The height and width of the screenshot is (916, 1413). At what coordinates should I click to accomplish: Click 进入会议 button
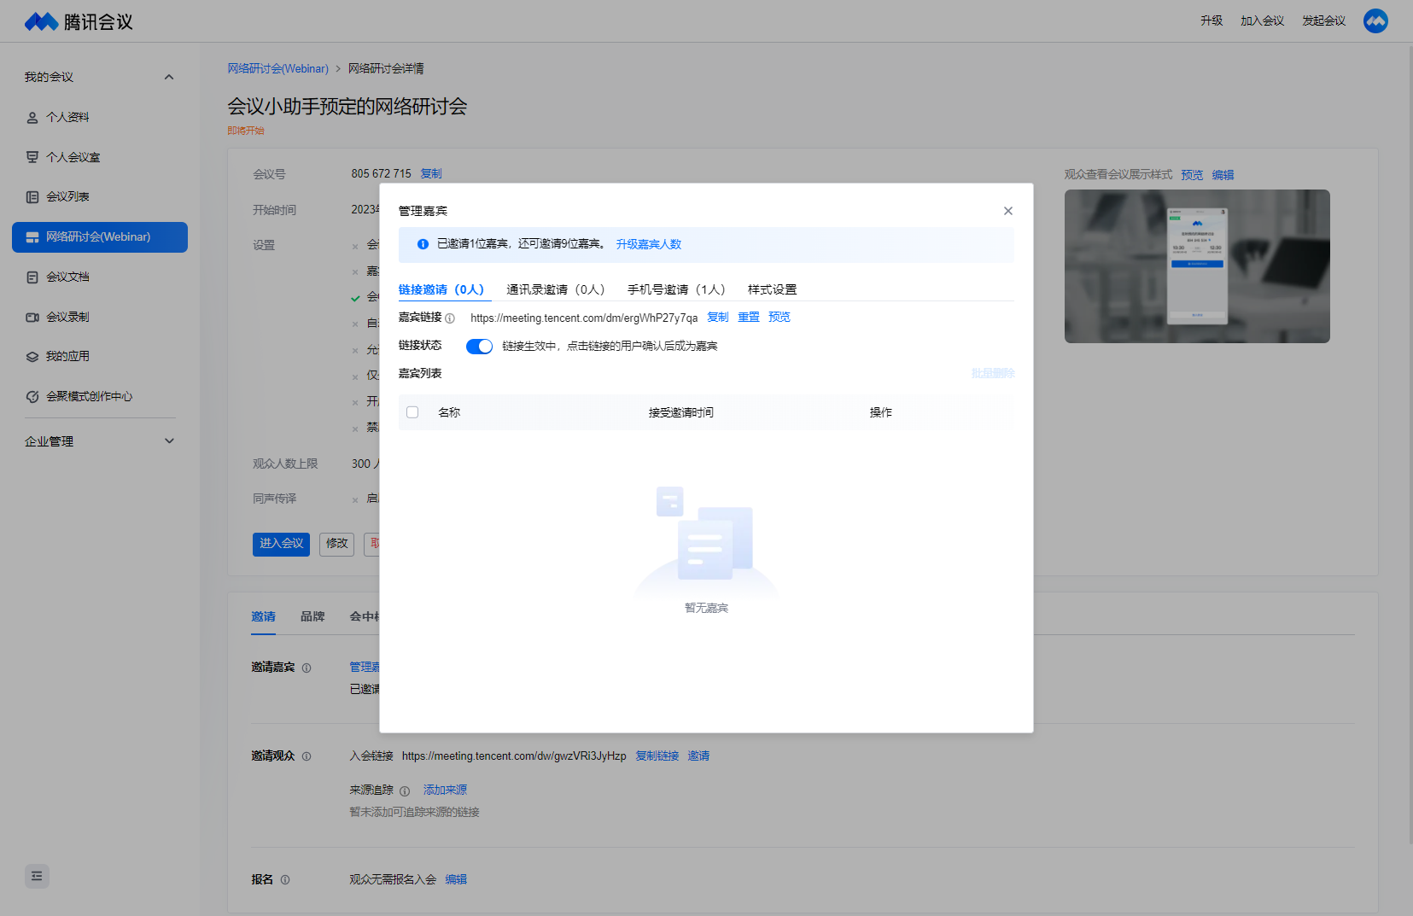(x=281, y=544)
